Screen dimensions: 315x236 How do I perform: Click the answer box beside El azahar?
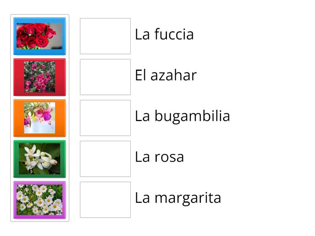pyautogui.click(x=105, y=77)
